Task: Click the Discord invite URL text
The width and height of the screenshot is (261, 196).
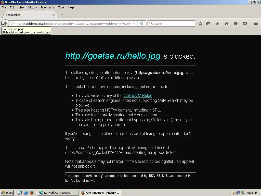Action: click(x=94, y=153)
